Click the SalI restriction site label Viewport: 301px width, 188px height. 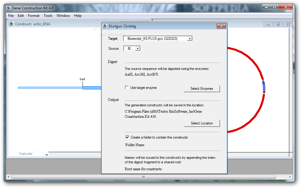coord(82,79)
